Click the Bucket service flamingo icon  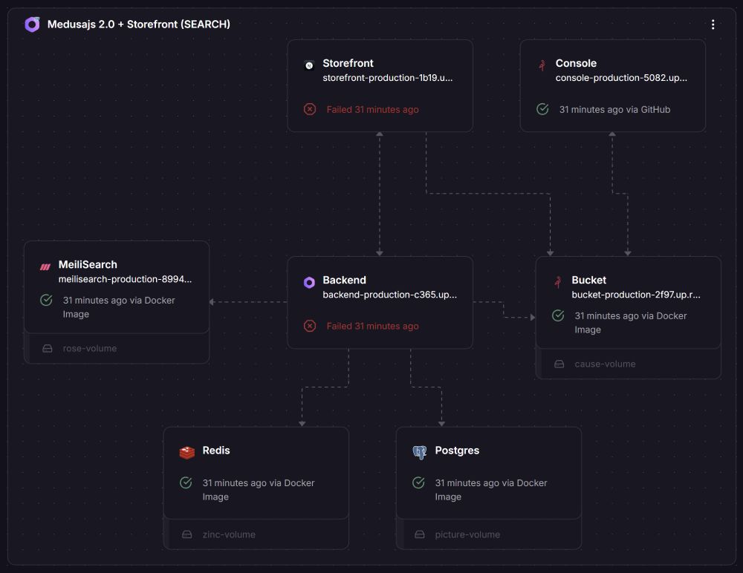click(x=558, y=282)
